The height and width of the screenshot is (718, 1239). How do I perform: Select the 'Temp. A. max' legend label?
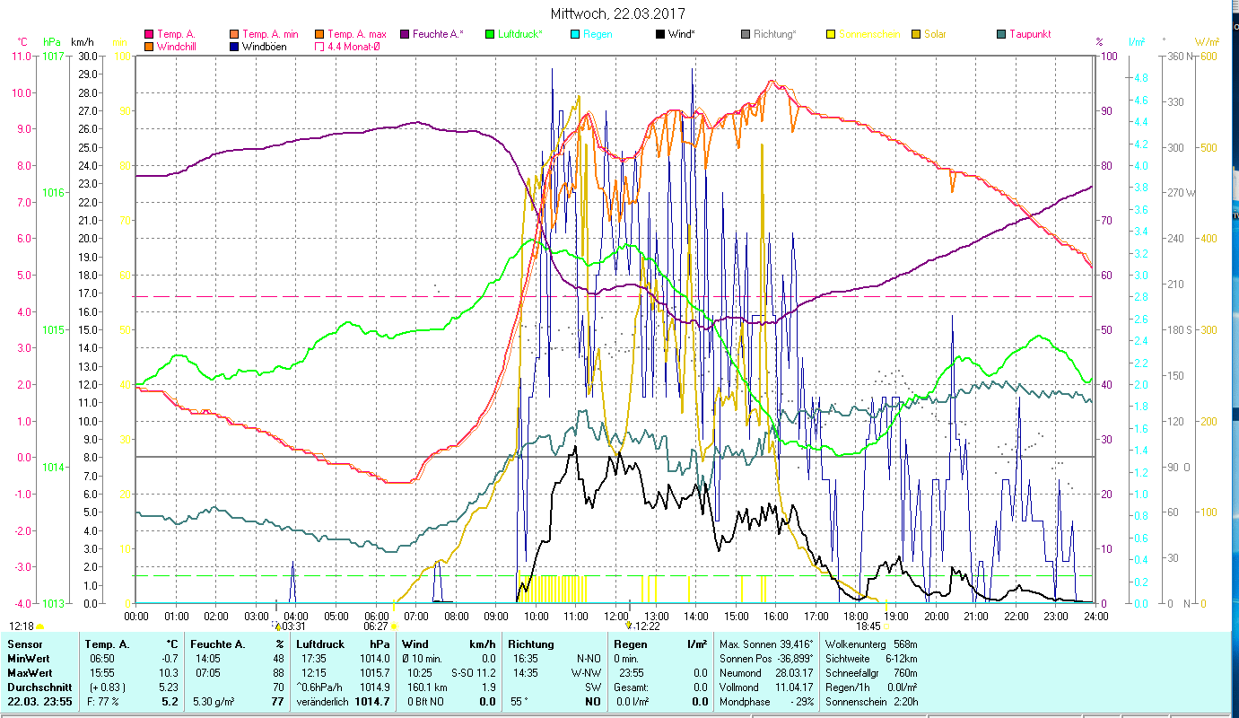point(357,34)
